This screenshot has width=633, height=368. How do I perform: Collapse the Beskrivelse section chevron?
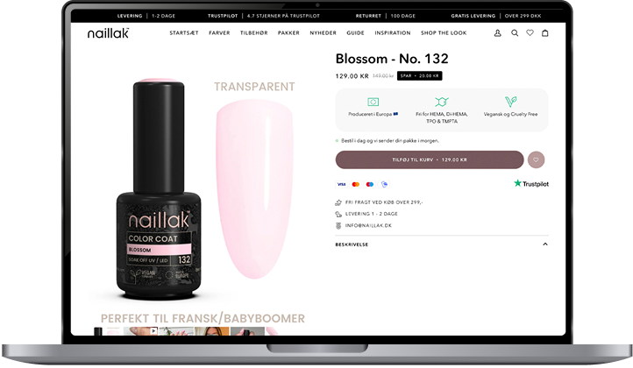pos(545,244)
